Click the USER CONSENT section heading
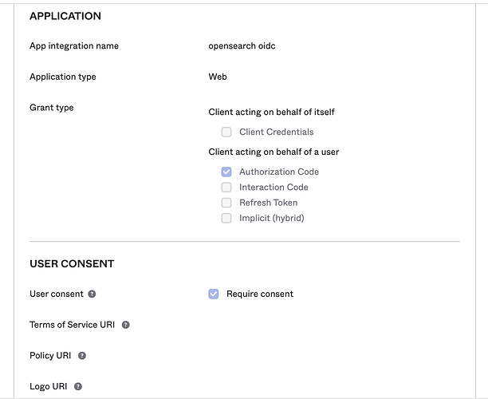The image size is (488, 399). (72, 264)
